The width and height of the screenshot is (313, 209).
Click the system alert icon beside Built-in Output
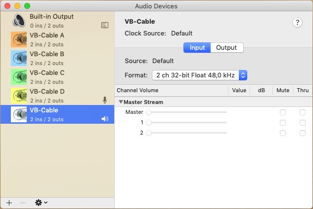pos(105,25)
